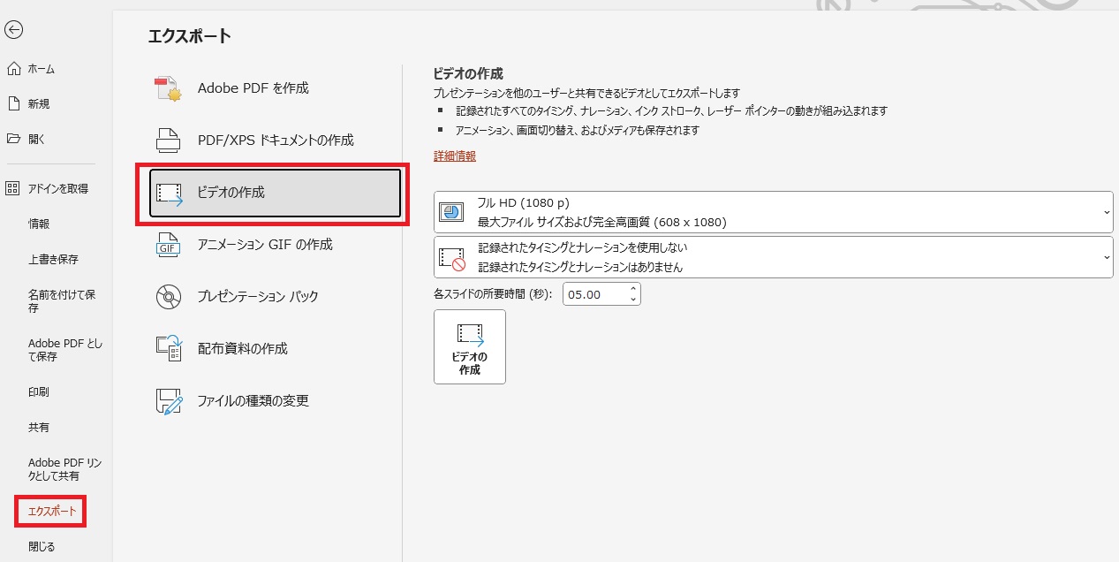
Task: Click the Full HD quality monitor icon
Action: tap(451, 212)
